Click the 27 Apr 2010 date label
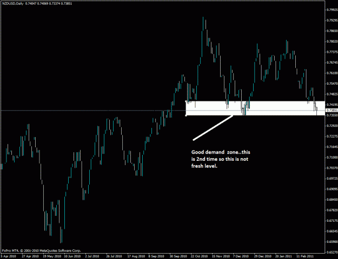The height and width of the screenshot is (259, 338). pos(30,256)
